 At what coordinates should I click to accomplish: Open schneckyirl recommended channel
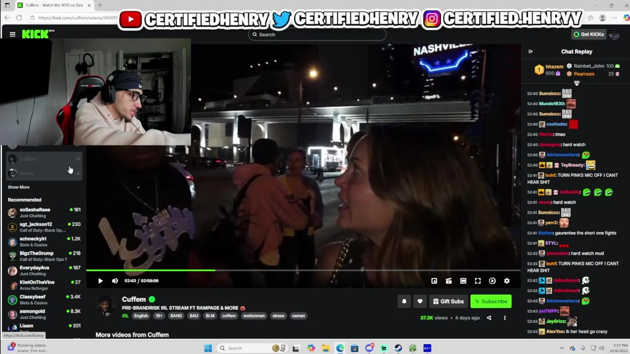point(44,241)
